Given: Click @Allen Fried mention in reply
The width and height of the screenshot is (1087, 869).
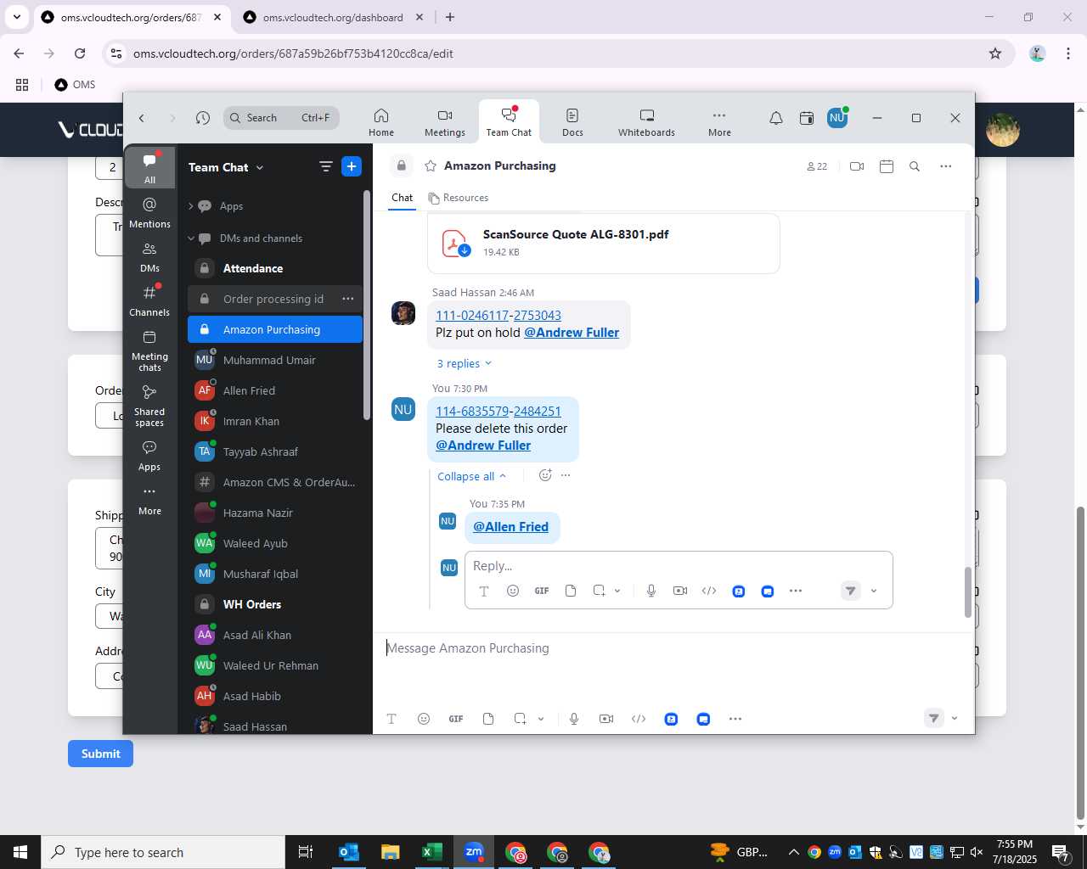Looking at the screenshot, I should [x=510, y=527].
